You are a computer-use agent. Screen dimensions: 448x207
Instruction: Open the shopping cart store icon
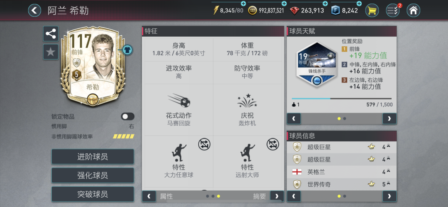(x=372, y=11)
